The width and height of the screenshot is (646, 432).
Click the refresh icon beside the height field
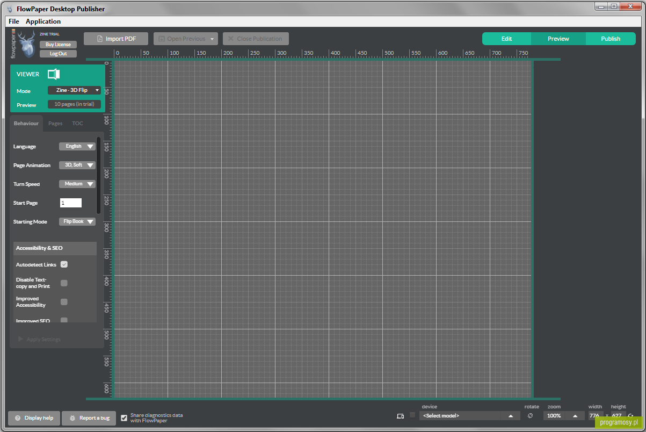tap(631, 416)
